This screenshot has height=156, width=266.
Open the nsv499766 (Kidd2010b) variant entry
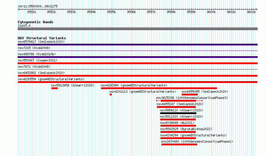pyautogui.click(x=37, y=54)
